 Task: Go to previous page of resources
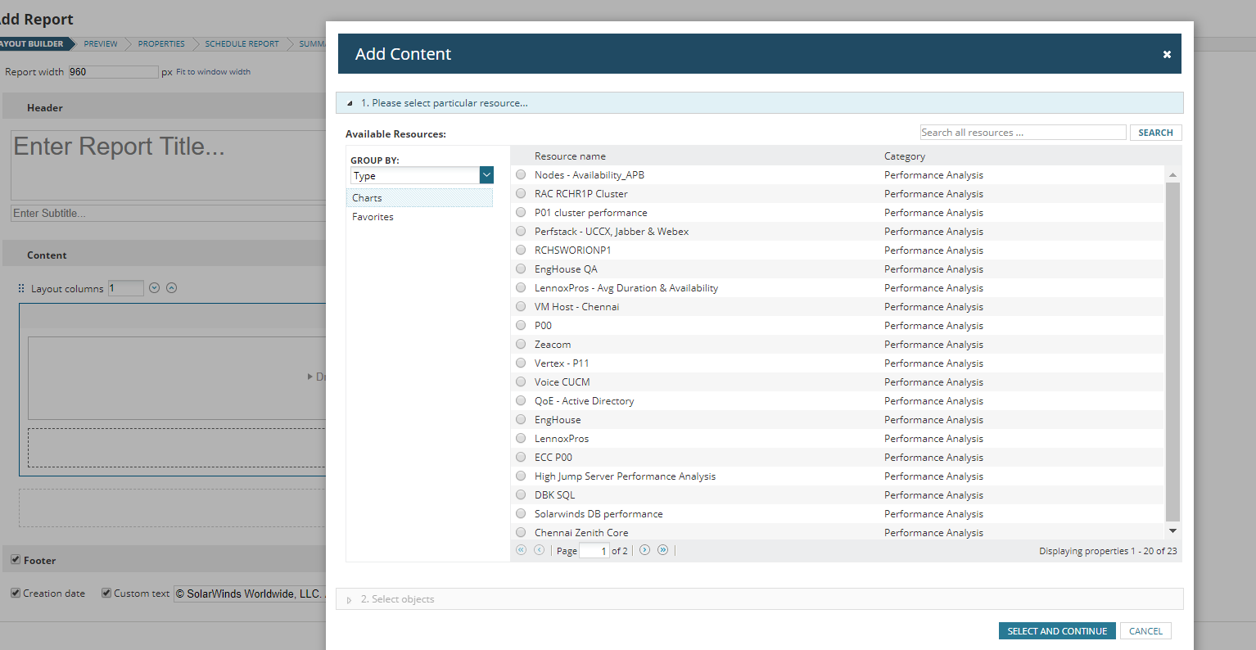(x=540, y=550)
